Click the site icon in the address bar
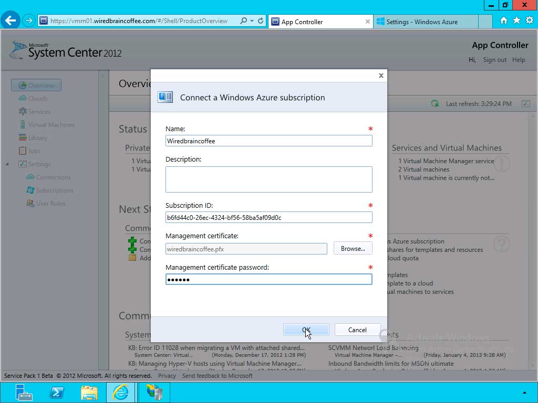 coord(44,21)
